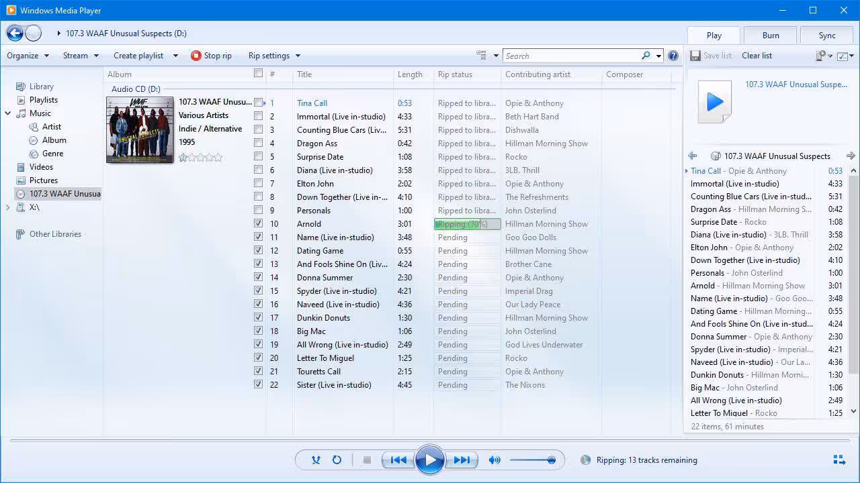Click the Forward navigation arrow
860x483 pixels.
click(x=33, y=33)
